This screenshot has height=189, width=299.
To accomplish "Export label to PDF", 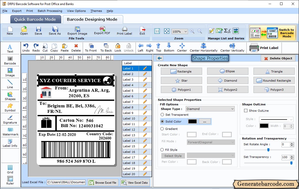I will tap(102, 31).
